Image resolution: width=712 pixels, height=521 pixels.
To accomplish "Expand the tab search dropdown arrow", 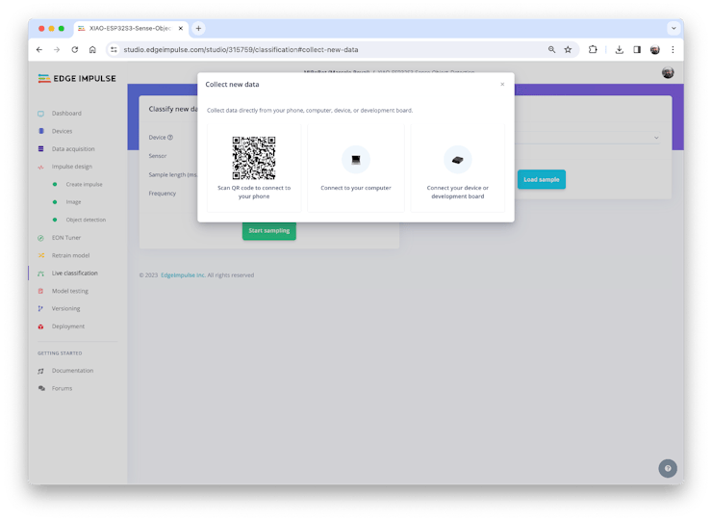I will pyautogui.click(x=674, y=28).
